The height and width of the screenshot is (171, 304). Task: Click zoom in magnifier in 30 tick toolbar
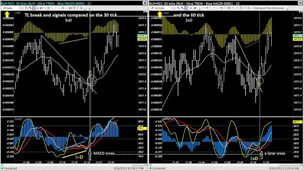pos(27,8)
